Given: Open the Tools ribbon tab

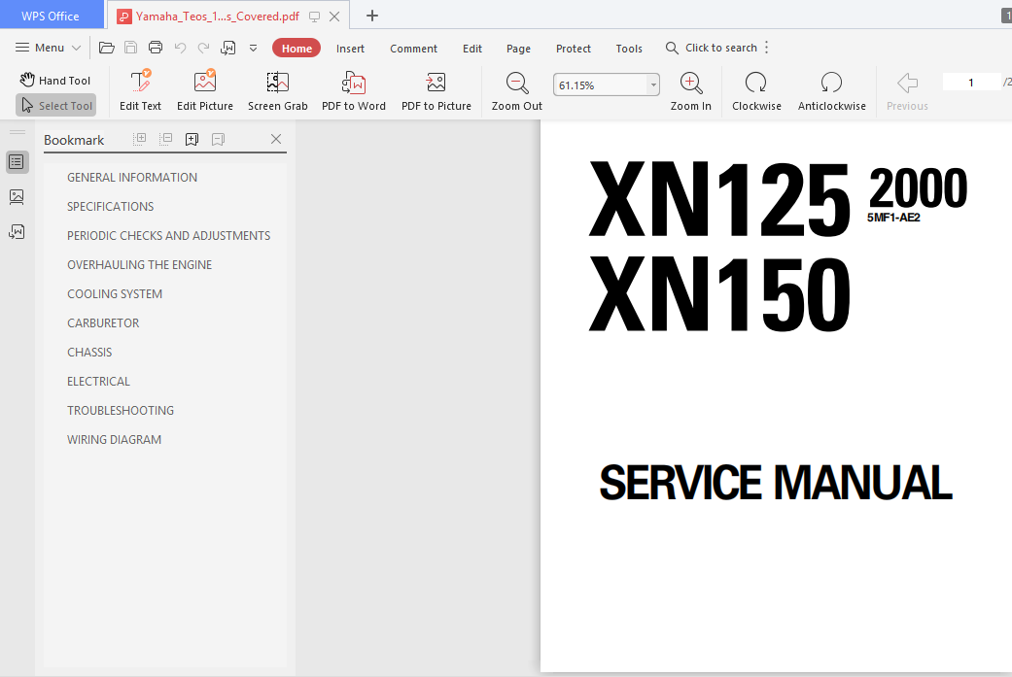Looking at the screenshot, I should [x=629, y=49].
